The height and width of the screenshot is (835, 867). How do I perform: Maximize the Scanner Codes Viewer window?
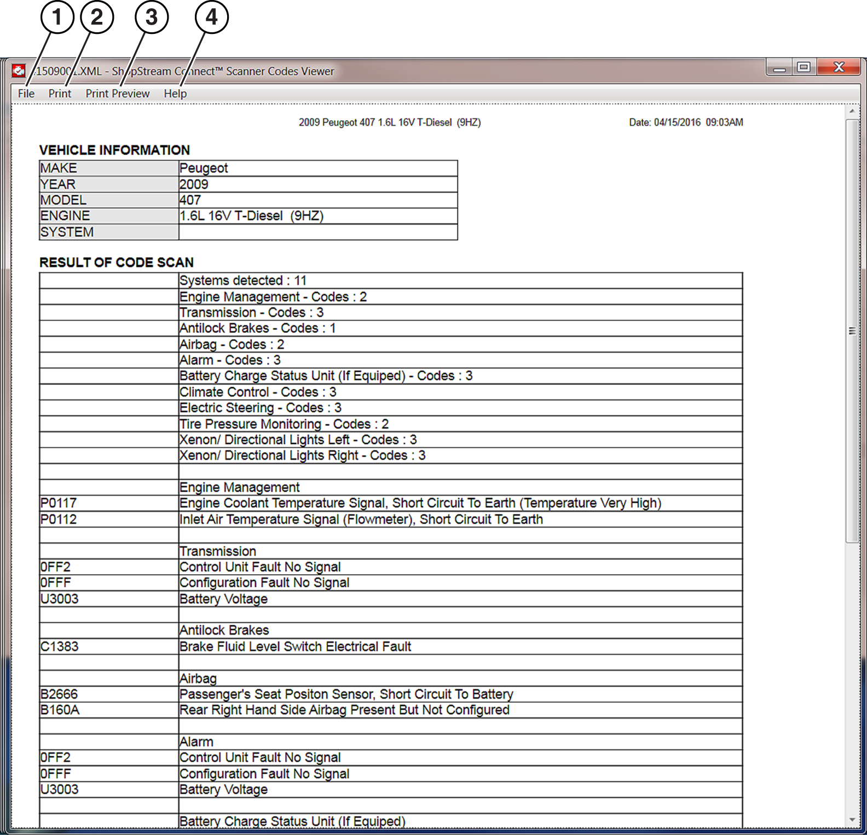[804, 67]
